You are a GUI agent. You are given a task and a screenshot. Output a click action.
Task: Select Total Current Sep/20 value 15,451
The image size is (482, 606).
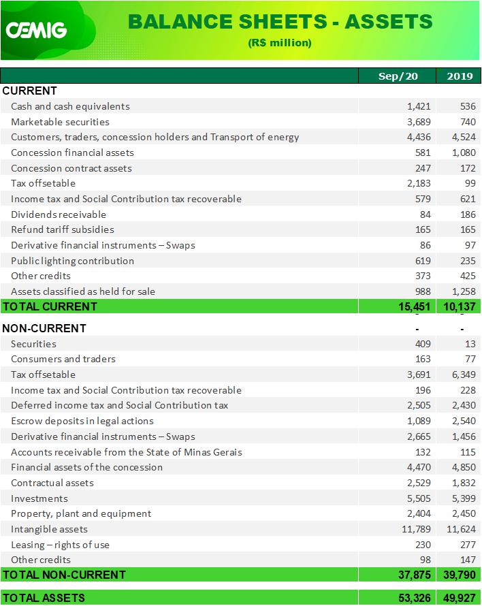click(x=414, y=306)
